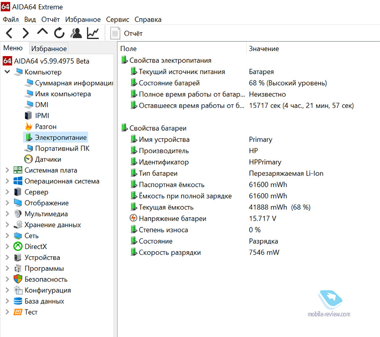This screenshot has width=380, height=337.
Task: Collapse the Компьютер tree node
Action: pos(7,72)
